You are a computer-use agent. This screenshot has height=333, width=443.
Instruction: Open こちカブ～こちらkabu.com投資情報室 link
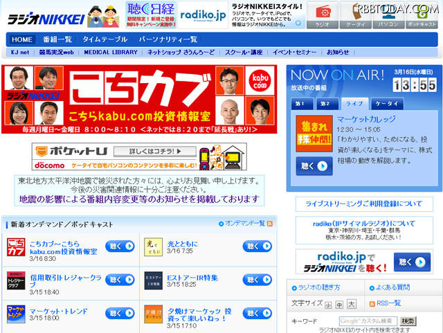(x=64, y=248)
